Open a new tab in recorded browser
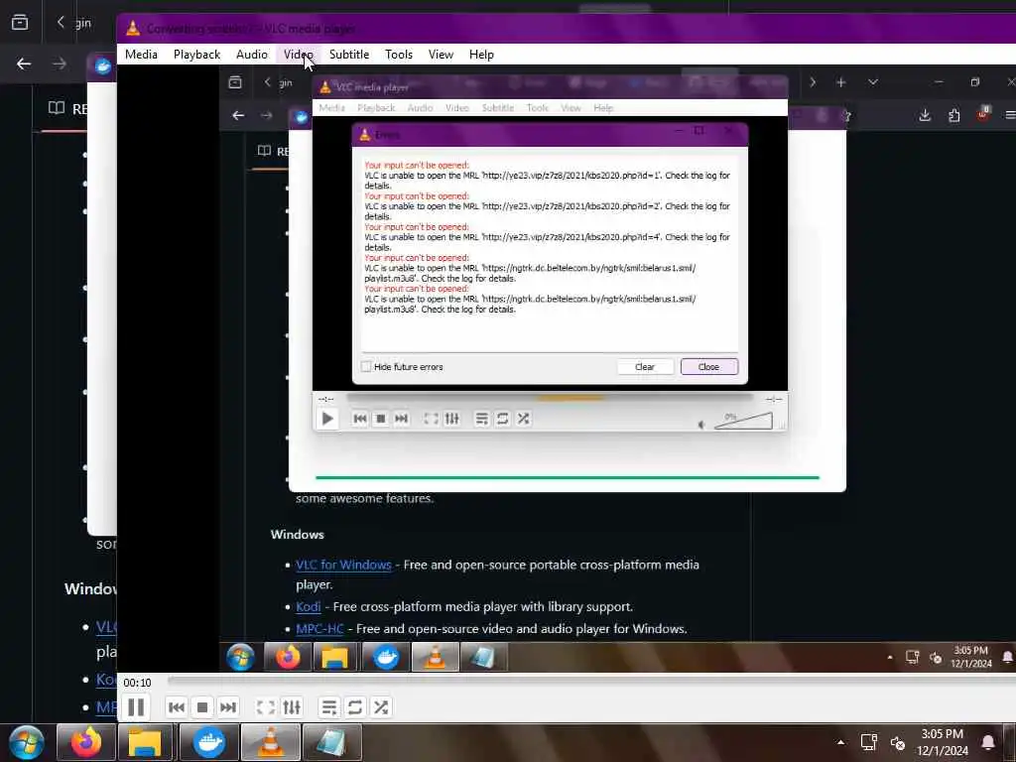The image size is (1016, 762). point(841,82)
